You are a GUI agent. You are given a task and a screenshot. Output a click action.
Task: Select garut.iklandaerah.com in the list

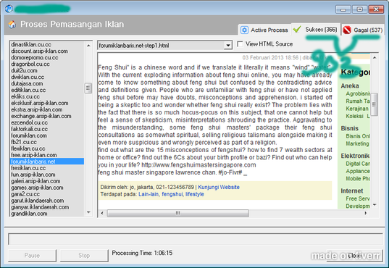[47, 201]
